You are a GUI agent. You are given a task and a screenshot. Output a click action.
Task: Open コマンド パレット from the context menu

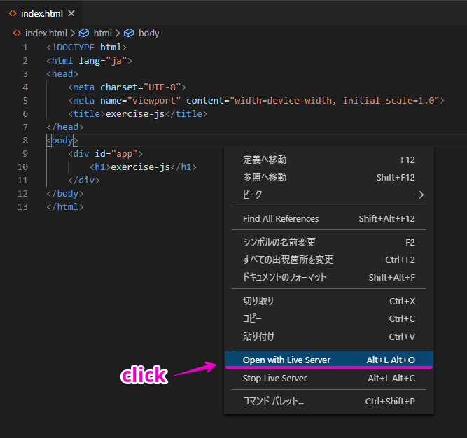click(274, 402)
